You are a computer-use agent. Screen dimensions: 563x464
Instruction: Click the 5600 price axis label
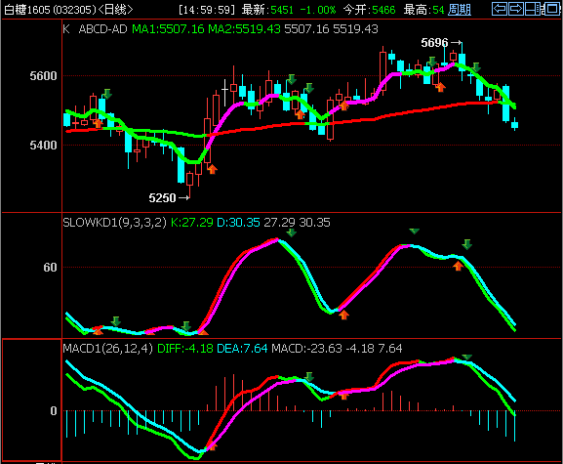point(43,76)
